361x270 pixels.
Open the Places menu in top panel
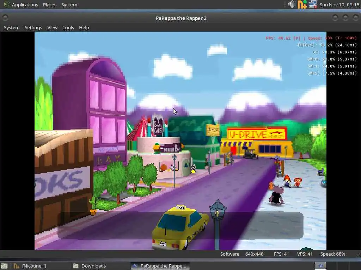pyautogui.click(x=50, y=5)
